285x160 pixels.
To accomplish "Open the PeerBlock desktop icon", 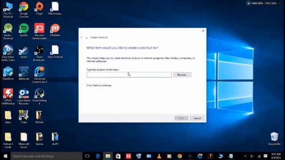I will point(8,73).
